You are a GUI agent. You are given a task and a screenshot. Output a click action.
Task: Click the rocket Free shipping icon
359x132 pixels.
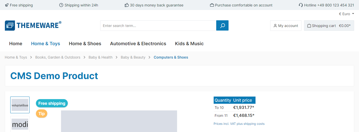coord(7,5)
